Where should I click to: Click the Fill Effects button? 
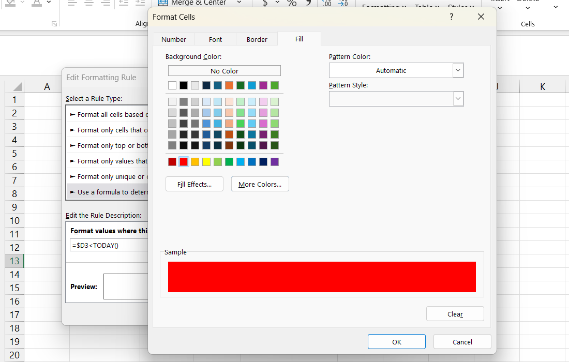click(194, 184)
